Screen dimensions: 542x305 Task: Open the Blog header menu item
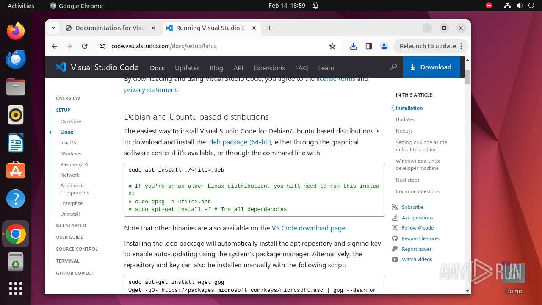point(216,68)
